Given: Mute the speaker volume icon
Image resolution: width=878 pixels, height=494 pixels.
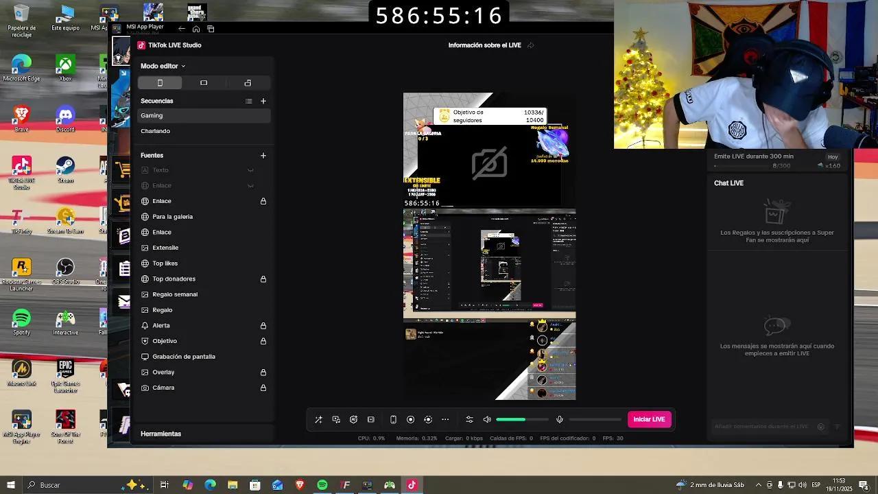Looking at the screenshot, I should click(x=487, y=419).
